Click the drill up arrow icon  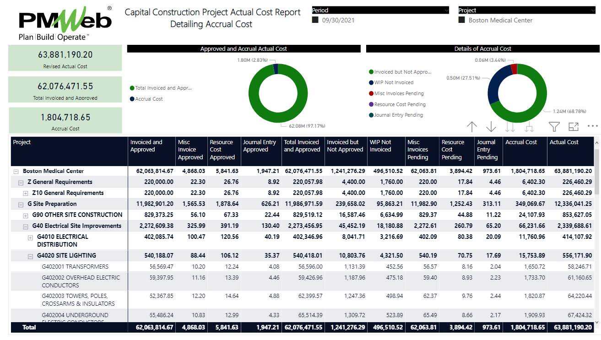click(x=472, y=127)
